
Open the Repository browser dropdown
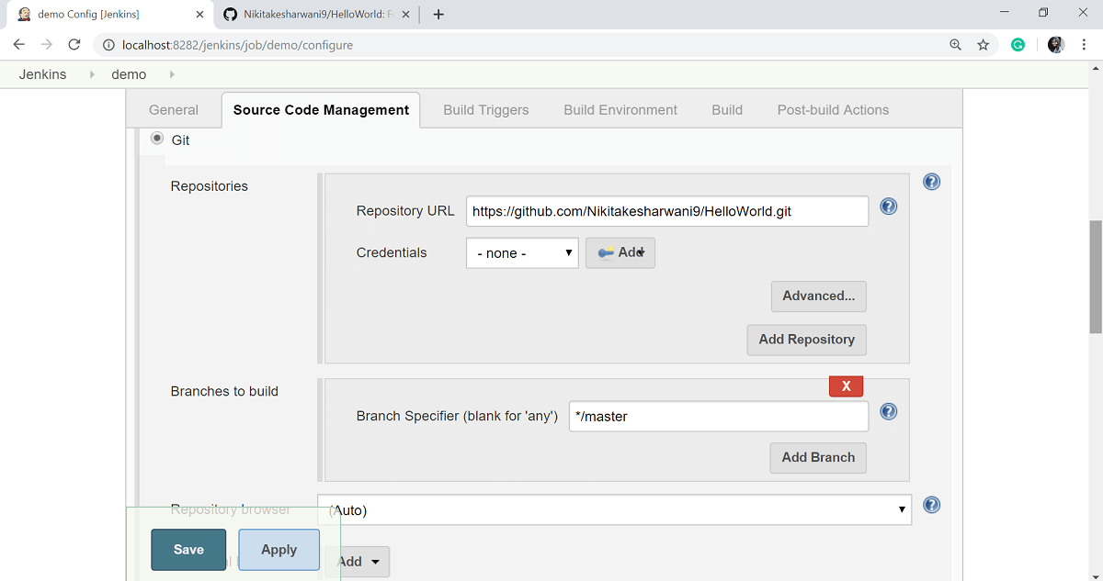614,509
